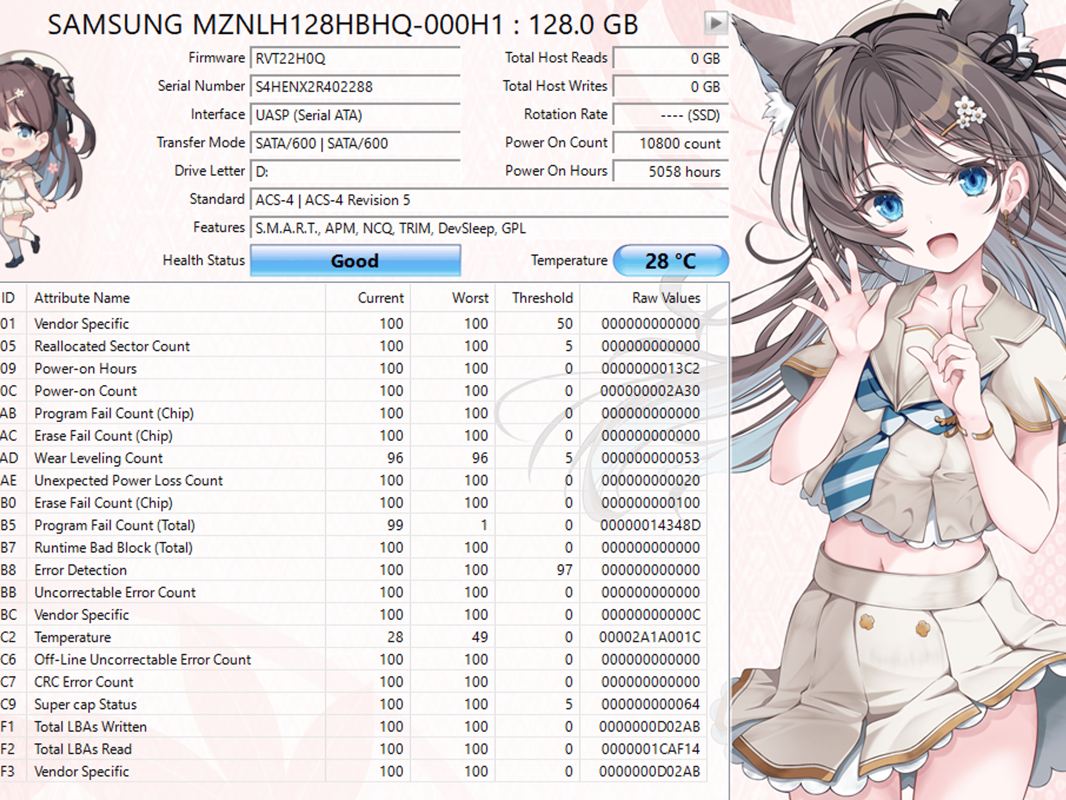
Task: Select the Reallocated Sector Count row
Action: pyautogui.click(x=353, y=346)
